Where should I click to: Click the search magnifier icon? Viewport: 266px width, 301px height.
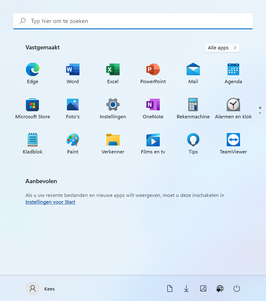click(x=23, y=21)
